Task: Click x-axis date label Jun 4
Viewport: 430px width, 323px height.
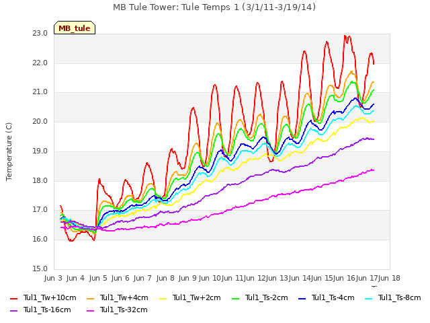Action: pos(75,278)
